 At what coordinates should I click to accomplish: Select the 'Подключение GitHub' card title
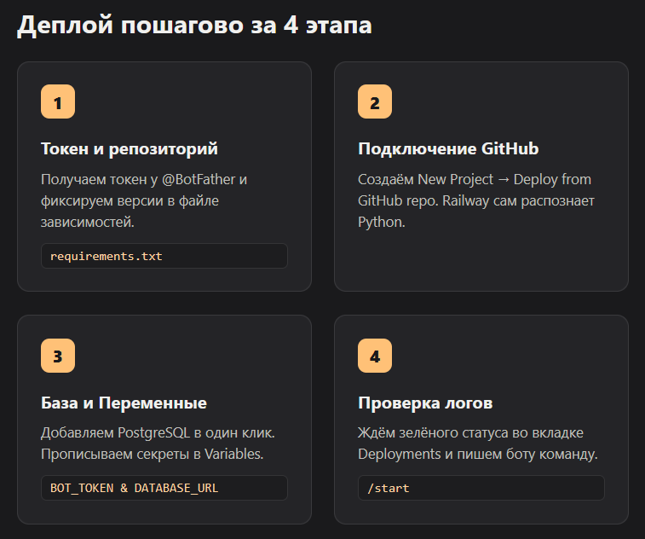point(448,148)
